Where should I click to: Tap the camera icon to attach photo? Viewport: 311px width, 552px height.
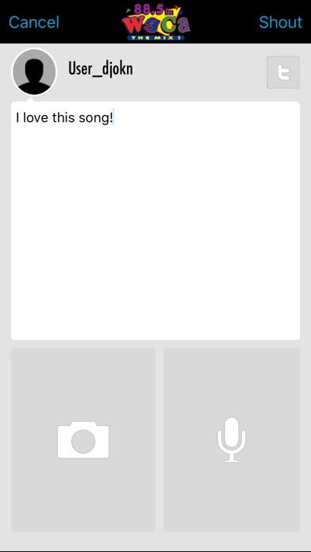click(83, 439)
